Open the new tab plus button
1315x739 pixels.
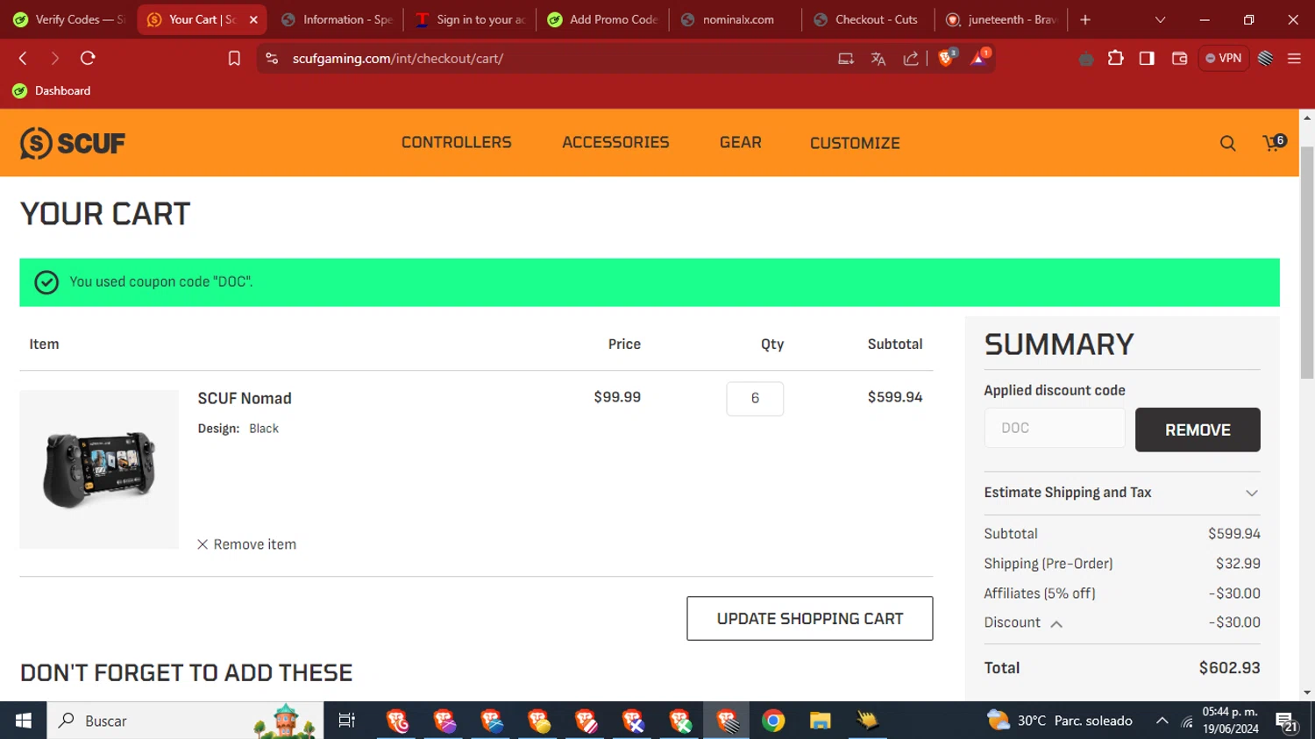click(x=1085, y=19)
